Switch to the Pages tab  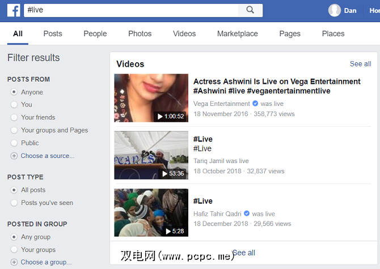tap(290, 33)
